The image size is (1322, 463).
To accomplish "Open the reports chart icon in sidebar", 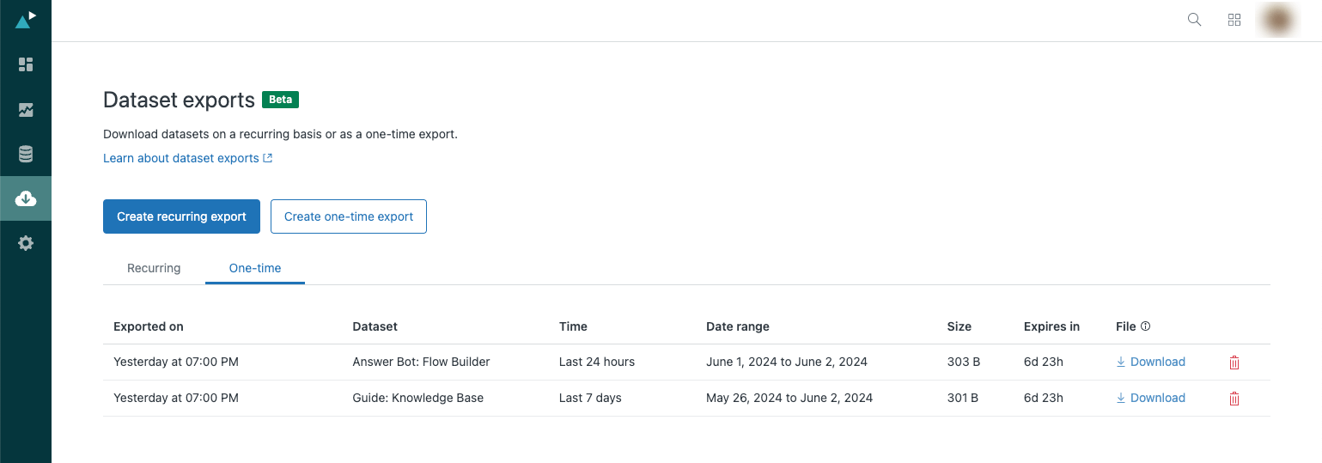I will [x=26, y=110].
